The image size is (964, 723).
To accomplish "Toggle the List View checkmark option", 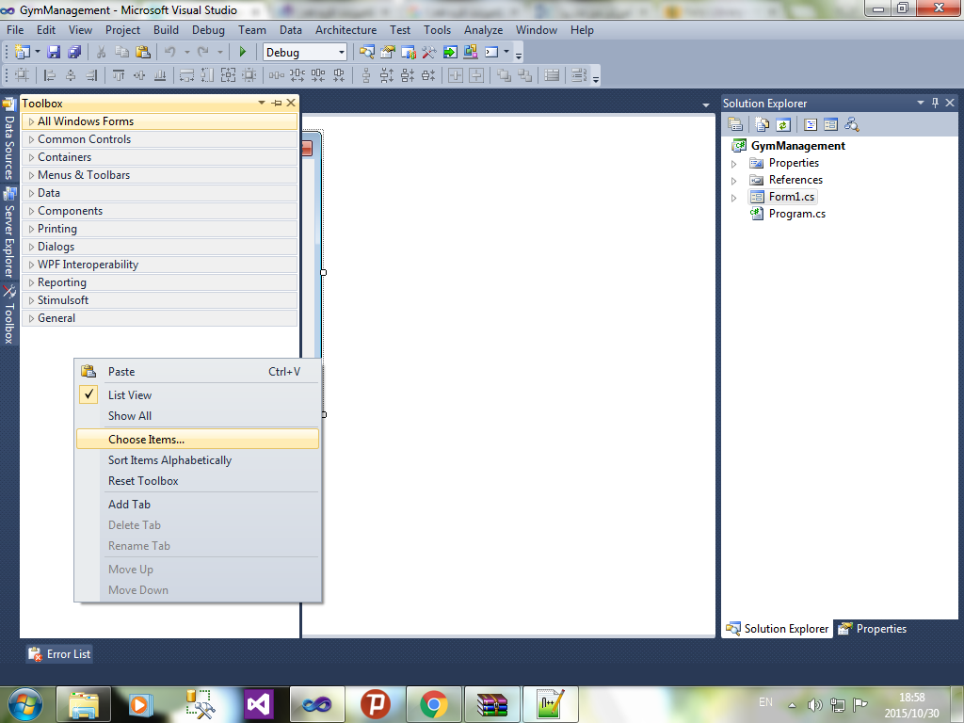I will tap(88, 394).
